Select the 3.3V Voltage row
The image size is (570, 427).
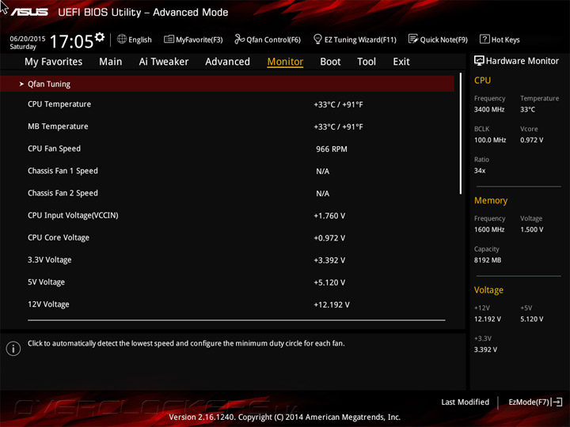pyautogui.click(x=227, y=260)
